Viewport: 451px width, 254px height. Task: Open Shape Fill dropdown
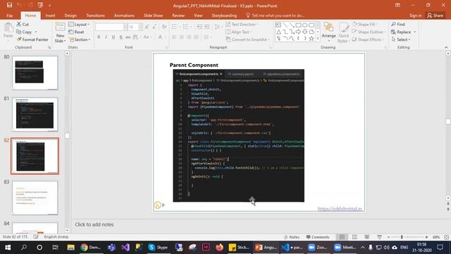pos(365,25)
